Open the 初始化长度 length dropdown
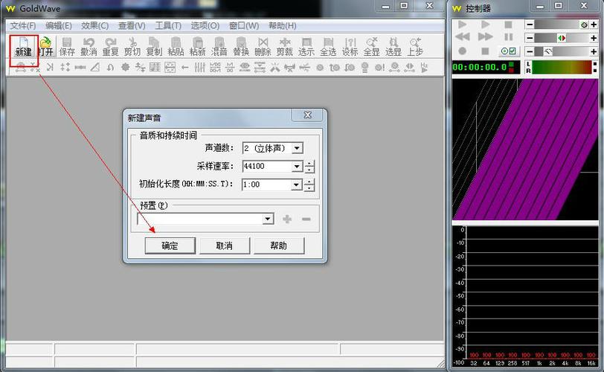 [x=296, y=185]
